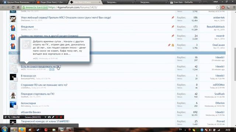Image resolution: width=236 pixels, height=132 pixels.
Task: Open last poster moerdr profile
Action: pos(221,36)
